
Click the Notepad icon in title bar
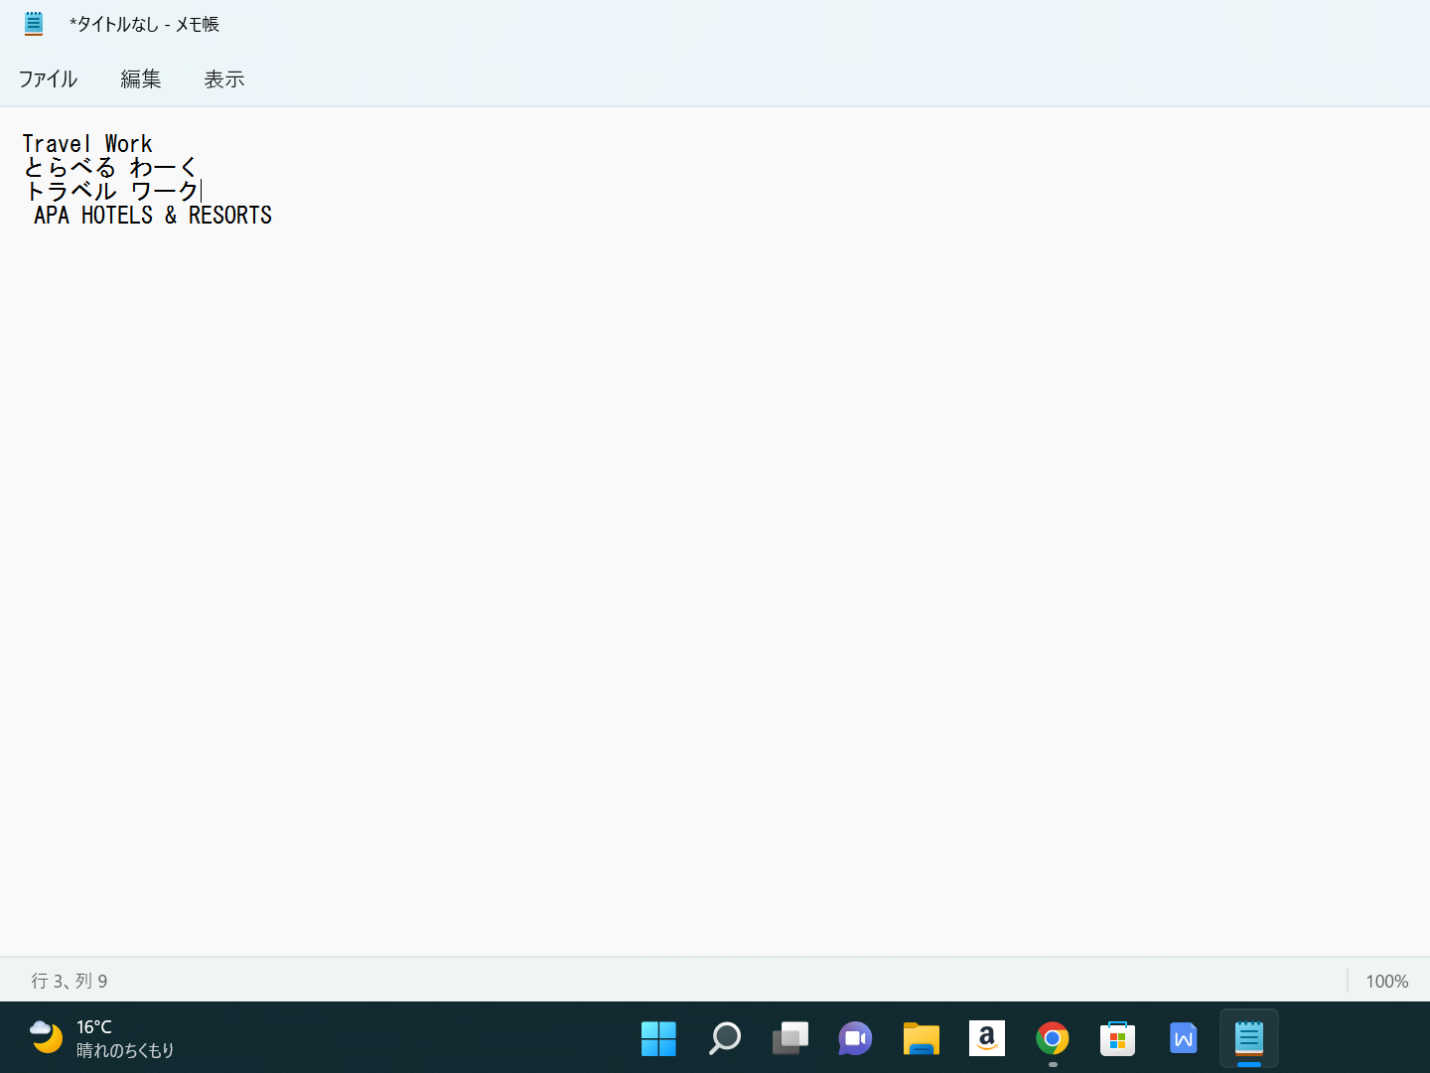[x=34, y=24]
